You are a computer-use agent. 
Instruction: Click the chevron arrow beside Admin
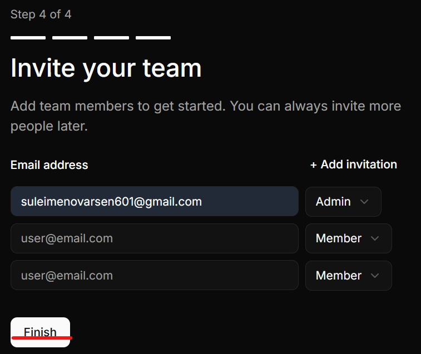364,202
